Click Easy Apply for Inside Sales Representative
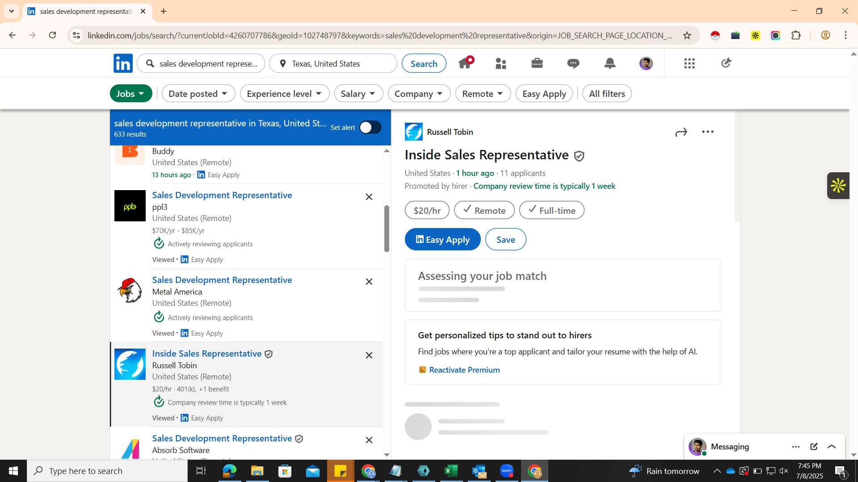 pyautogui.click(x=442, y=240)
